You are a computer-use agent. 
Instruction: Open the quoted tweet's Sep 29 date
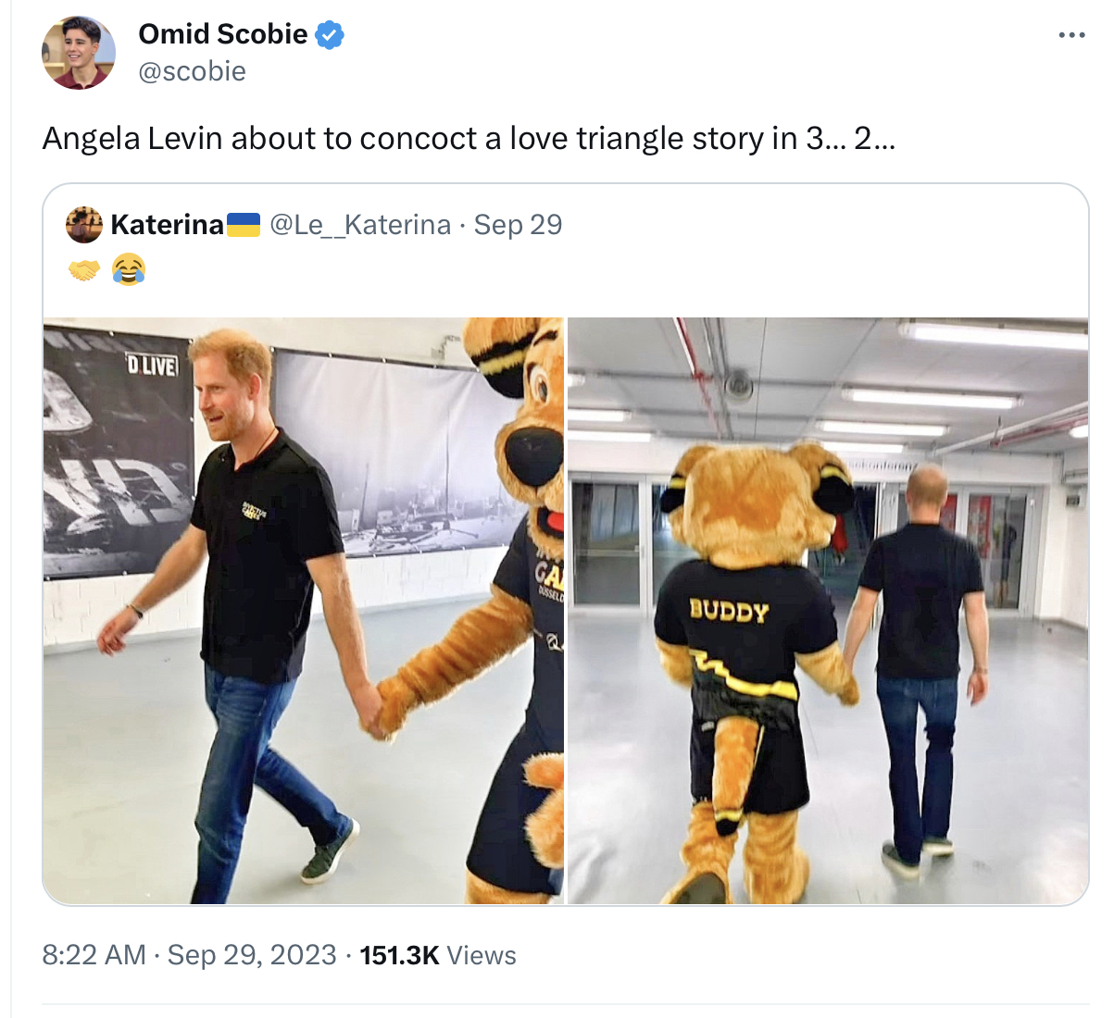(x=518, y=225)
